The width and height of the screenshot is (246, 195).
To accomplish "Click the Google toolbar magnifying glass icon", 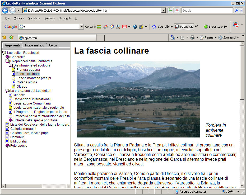I will (118, 27).
